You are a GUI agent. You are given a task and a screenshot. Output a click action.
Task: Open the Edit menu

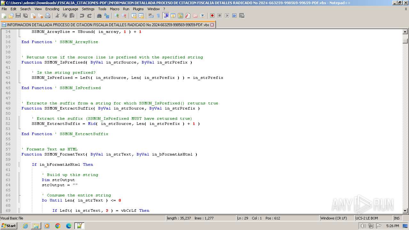pos(13,9)
